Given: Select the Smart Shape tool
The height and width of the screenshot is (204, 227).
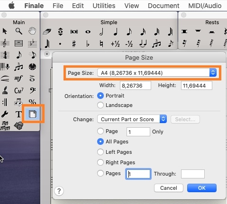Looking at the screenshot, I should 5,79.
